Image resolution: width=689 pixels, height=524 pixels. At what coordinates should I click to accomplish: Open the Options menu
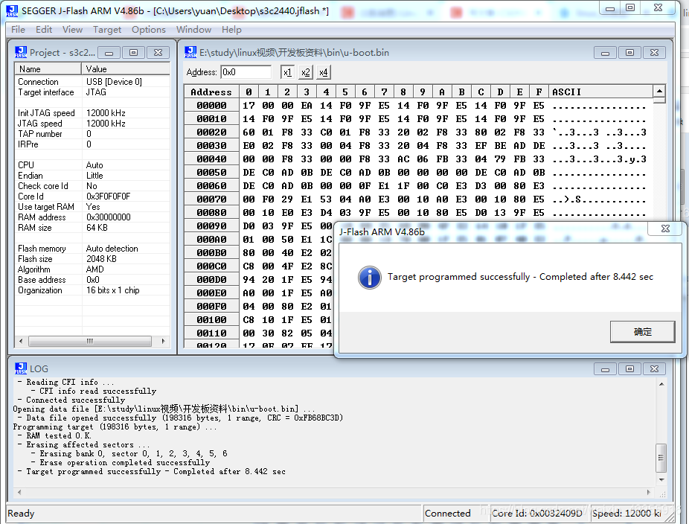(x=149, y=30)
